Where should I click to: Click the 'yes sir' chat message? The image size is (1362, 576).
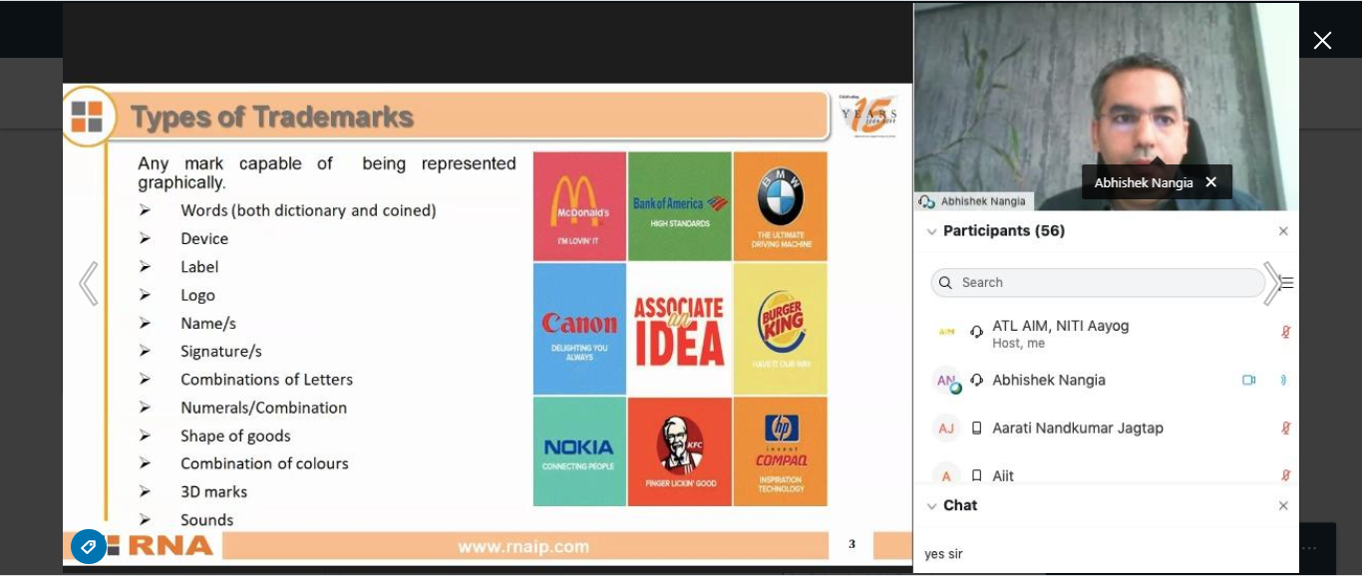[943, 554]
